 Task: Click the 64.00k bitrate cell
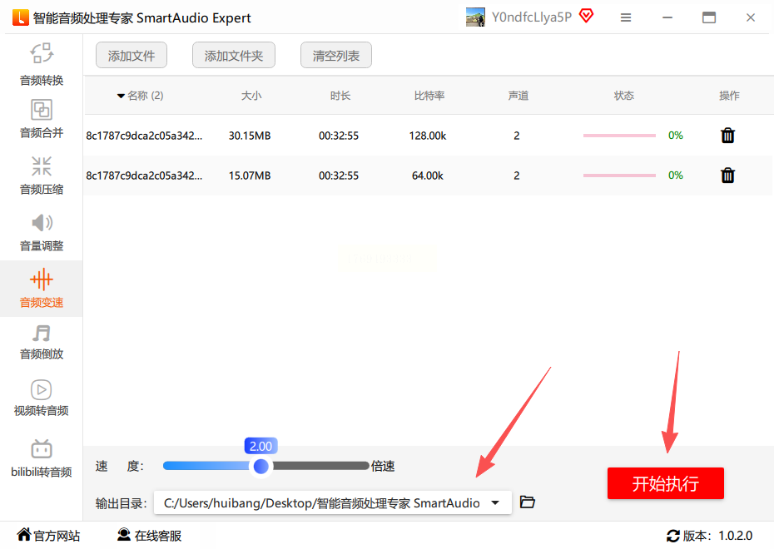point(428,176)
